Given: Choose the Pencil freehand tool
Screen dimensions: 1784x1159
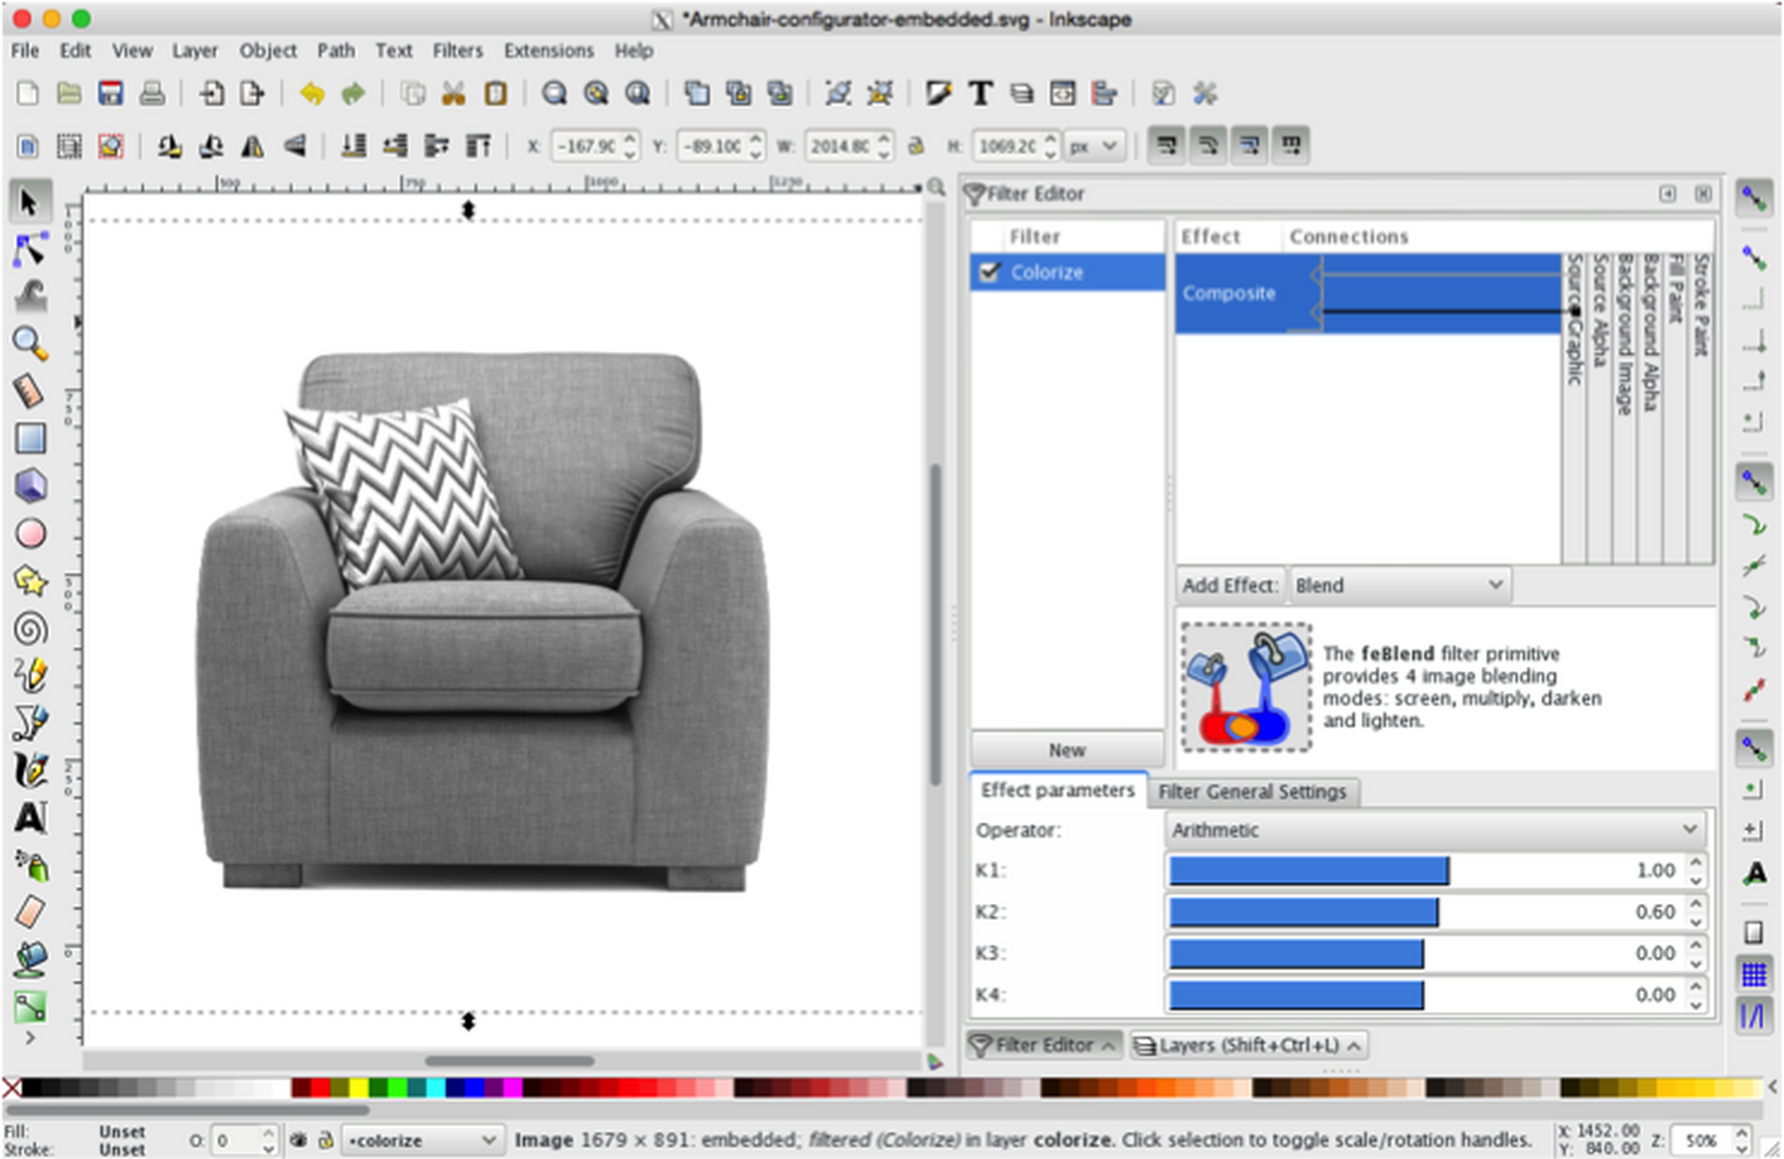Looking at the screenshot, I should tap(29, 676).
